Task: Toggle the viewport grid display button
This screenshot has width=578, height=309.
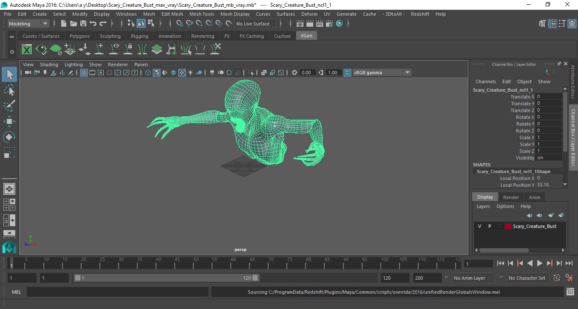Action: point(84,73)
